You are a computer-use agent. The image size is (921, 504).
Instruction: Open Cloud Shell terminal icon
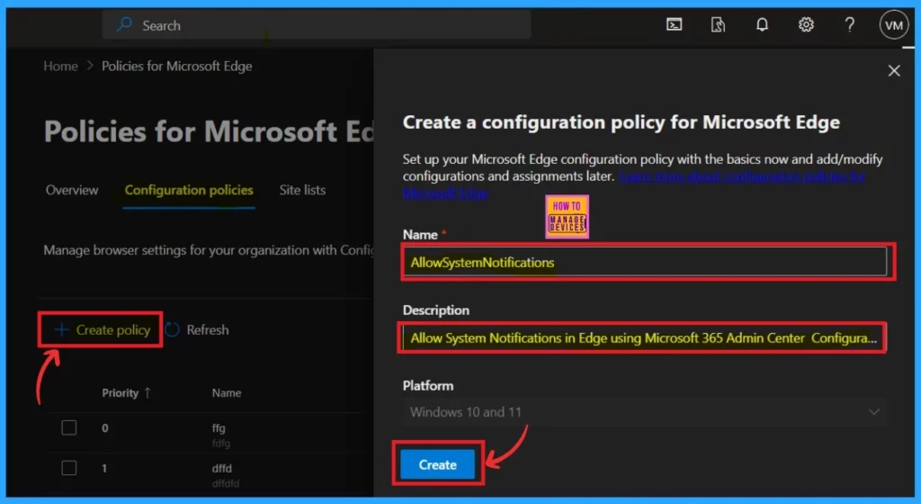(x=674, y=24)
